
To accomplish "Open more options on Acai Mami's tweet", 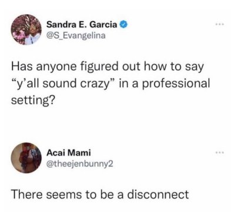I will [x=220, y=152].
